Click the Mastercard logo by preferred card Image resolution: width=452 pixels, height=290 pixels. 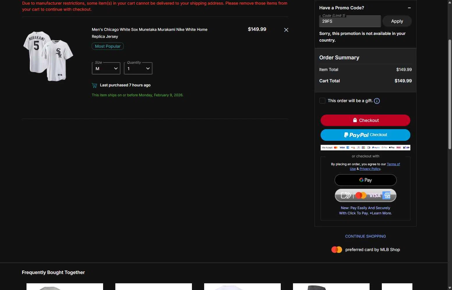coord(337,250)
